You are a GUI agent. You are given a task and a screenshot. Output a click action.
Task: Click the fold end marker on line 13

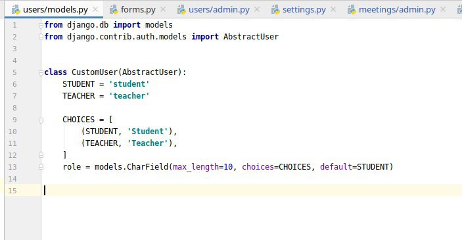coord(41,167)
